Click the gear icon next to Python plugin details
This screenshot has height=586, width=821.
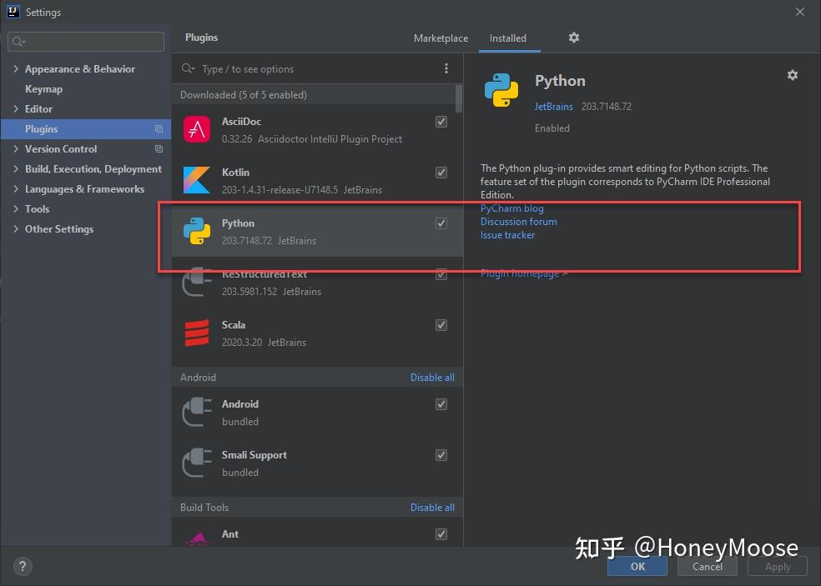point(792,75)
